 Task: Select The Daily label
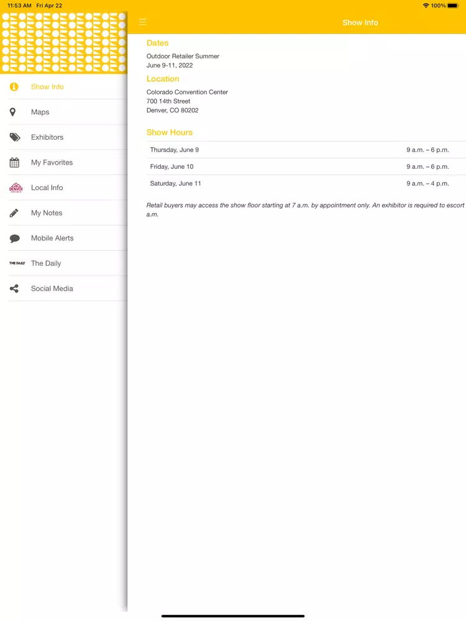[x=46, y=263]
